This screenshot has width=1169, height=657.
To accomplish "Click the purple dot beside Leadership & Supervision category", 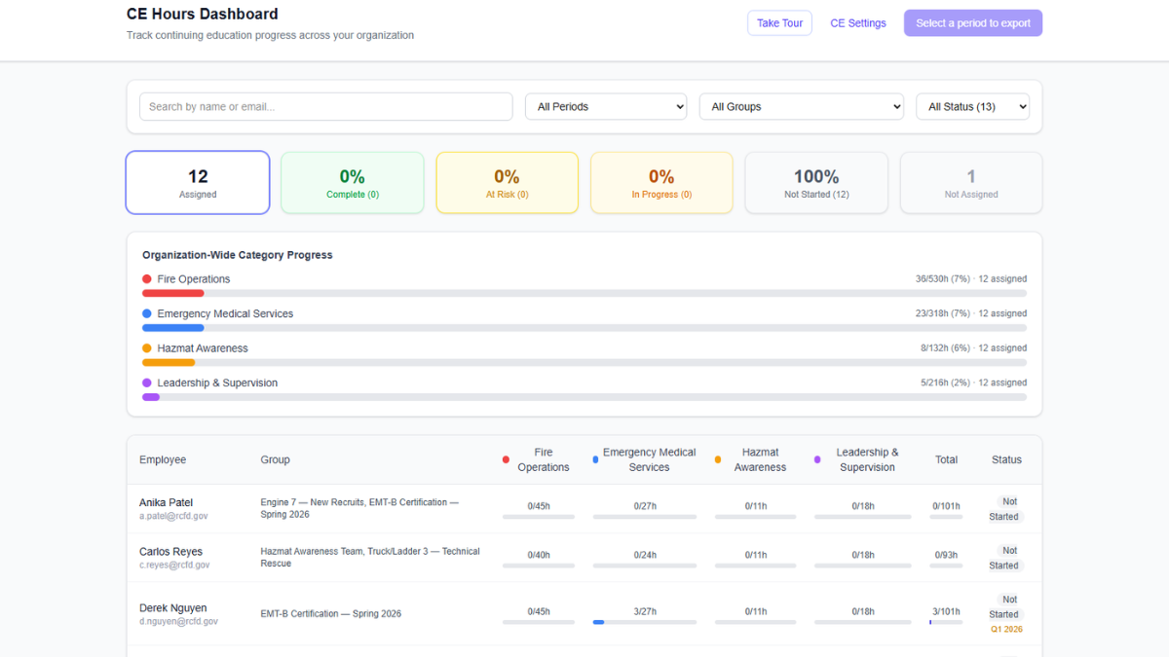I will tap(147, 383).
